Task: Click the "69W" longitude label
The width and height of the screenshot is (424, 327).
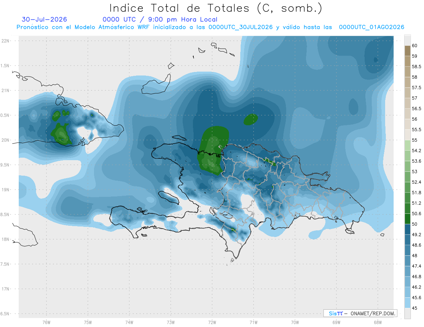Action: pos(336,322)
